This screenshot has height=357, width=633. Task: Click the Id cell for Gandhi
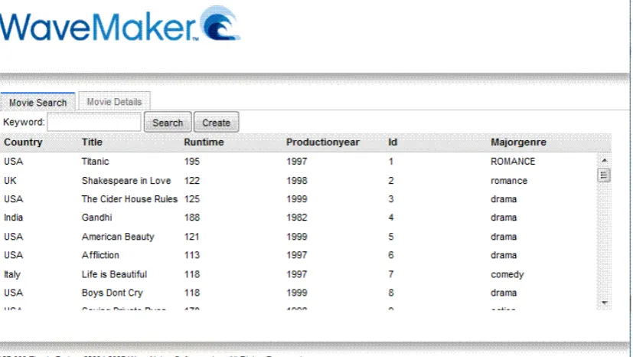tap(391, 218)
